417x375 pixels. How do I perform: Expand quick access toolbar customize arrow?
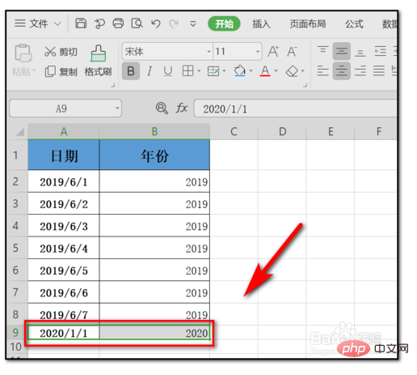[x=193, y=24]
